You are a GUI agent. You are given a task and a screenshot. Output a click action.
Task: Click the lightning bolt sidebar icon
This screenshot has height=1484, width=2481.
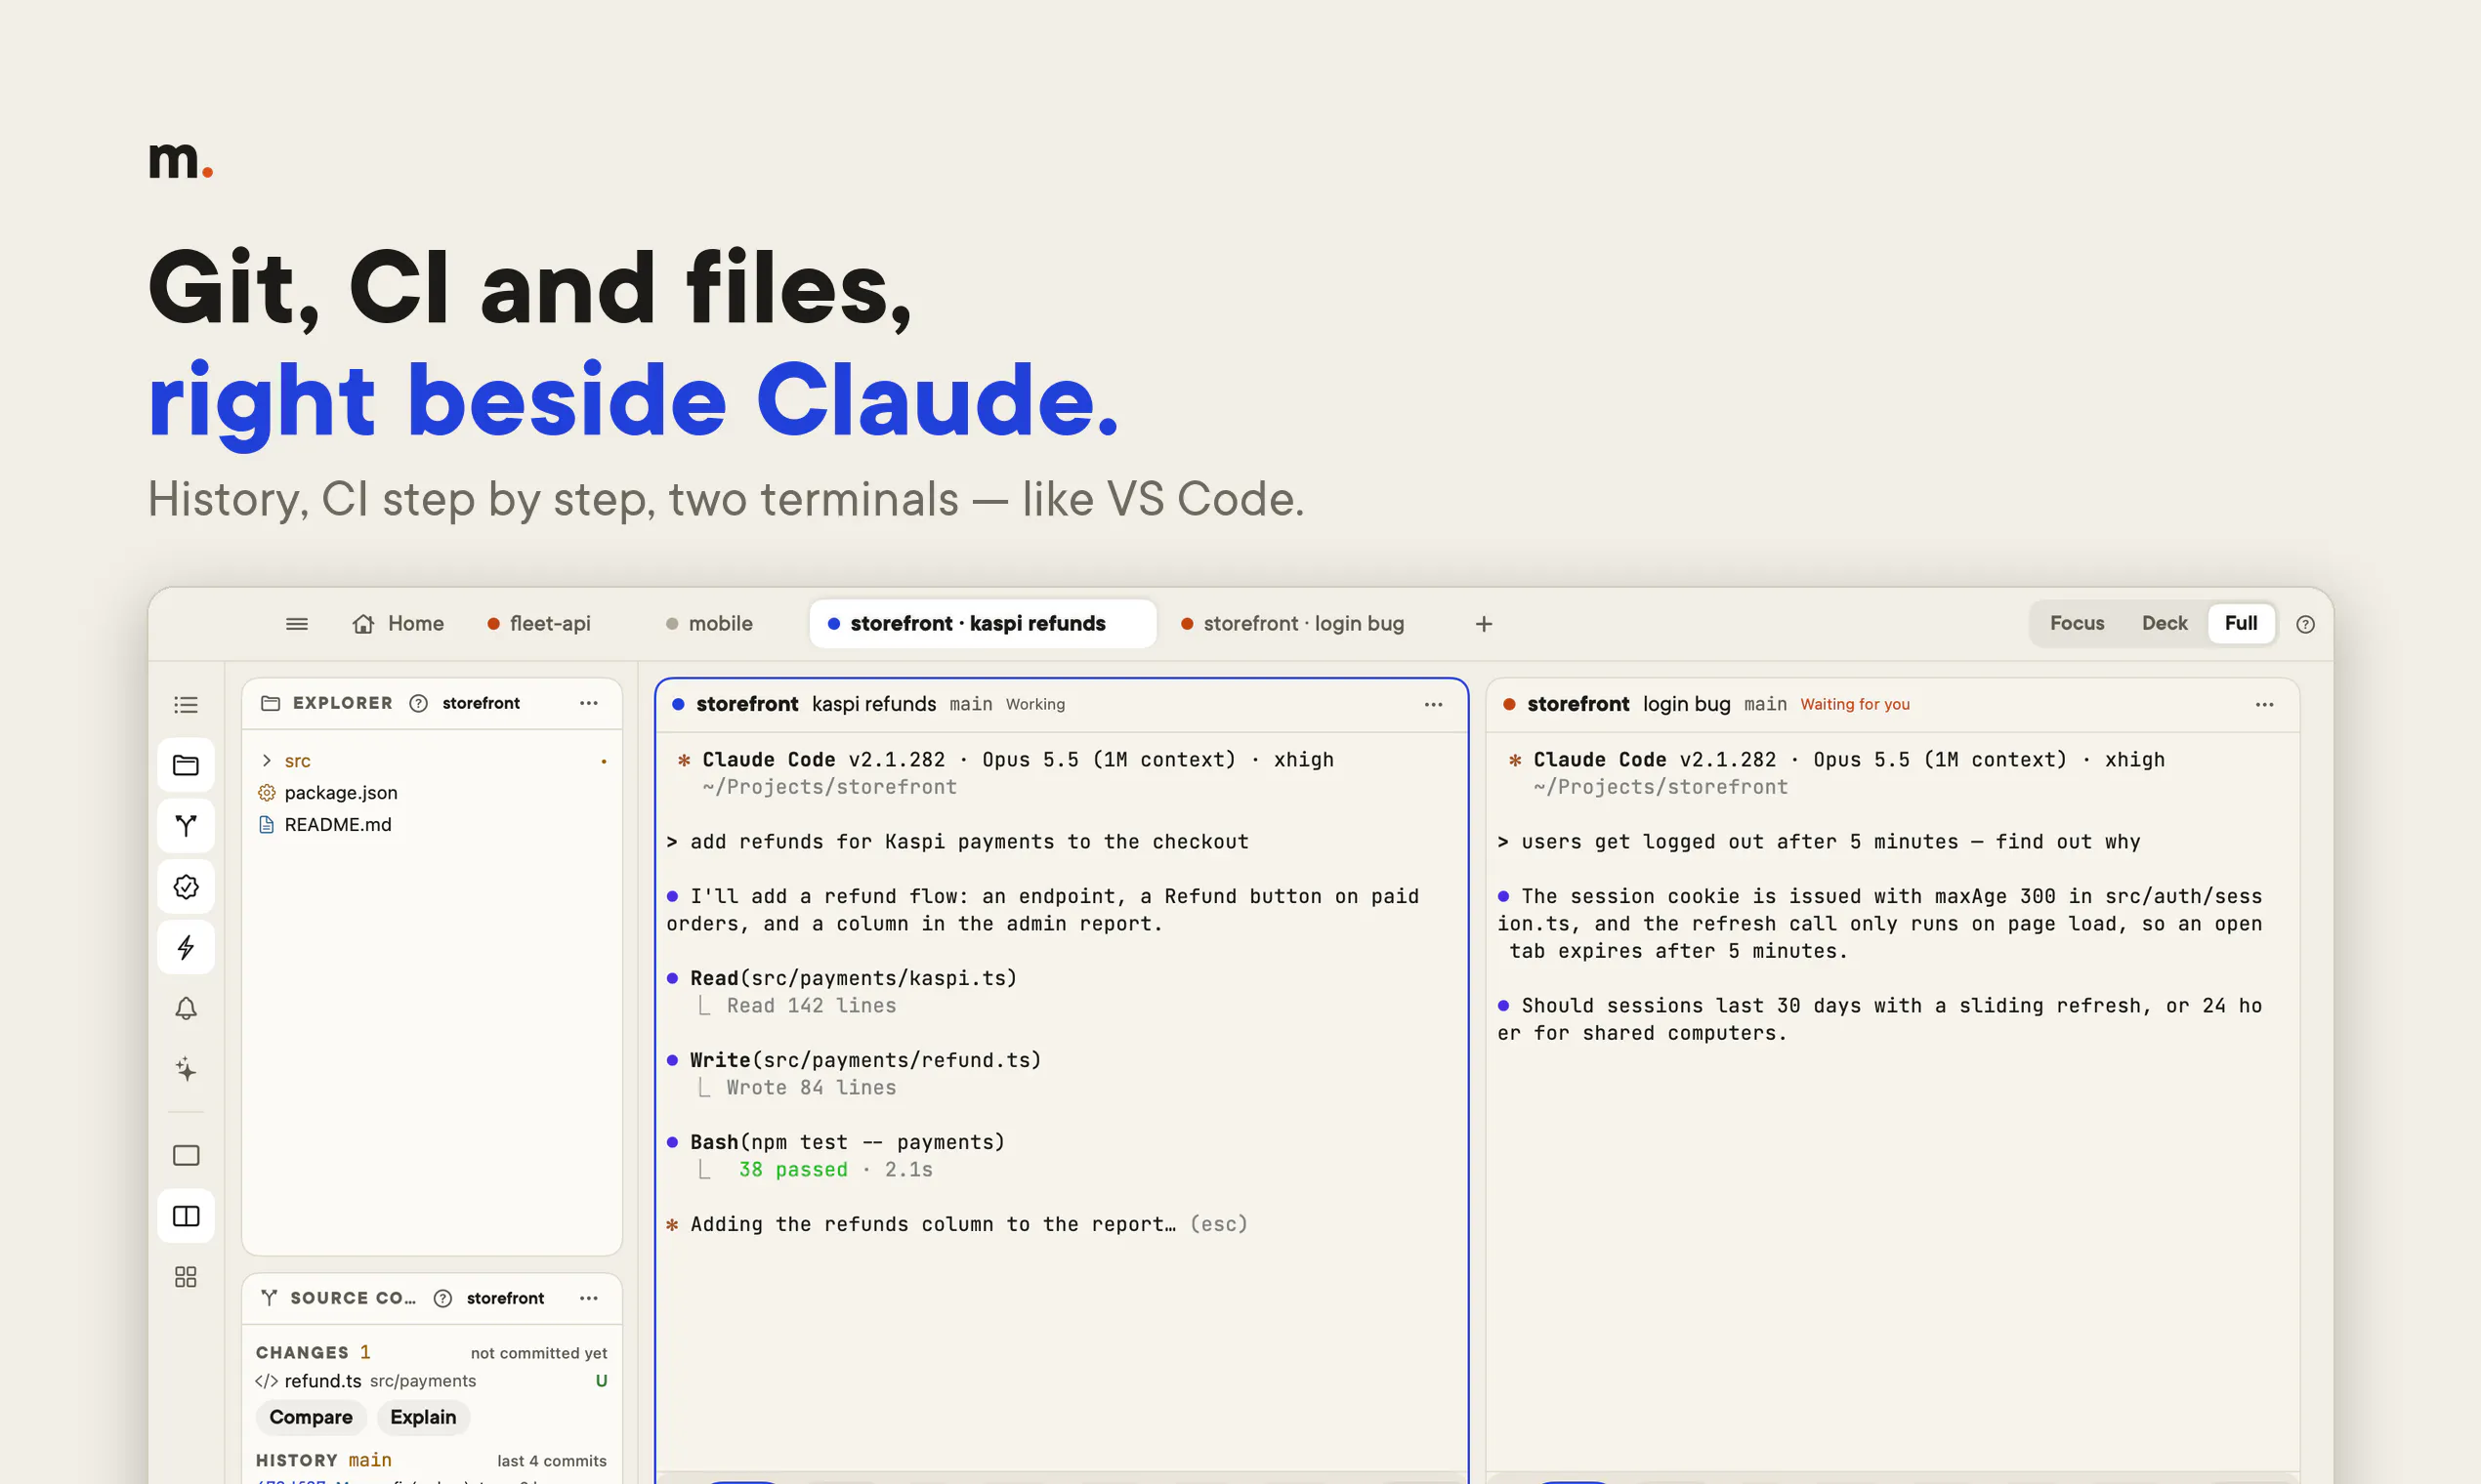coord(186,947)
